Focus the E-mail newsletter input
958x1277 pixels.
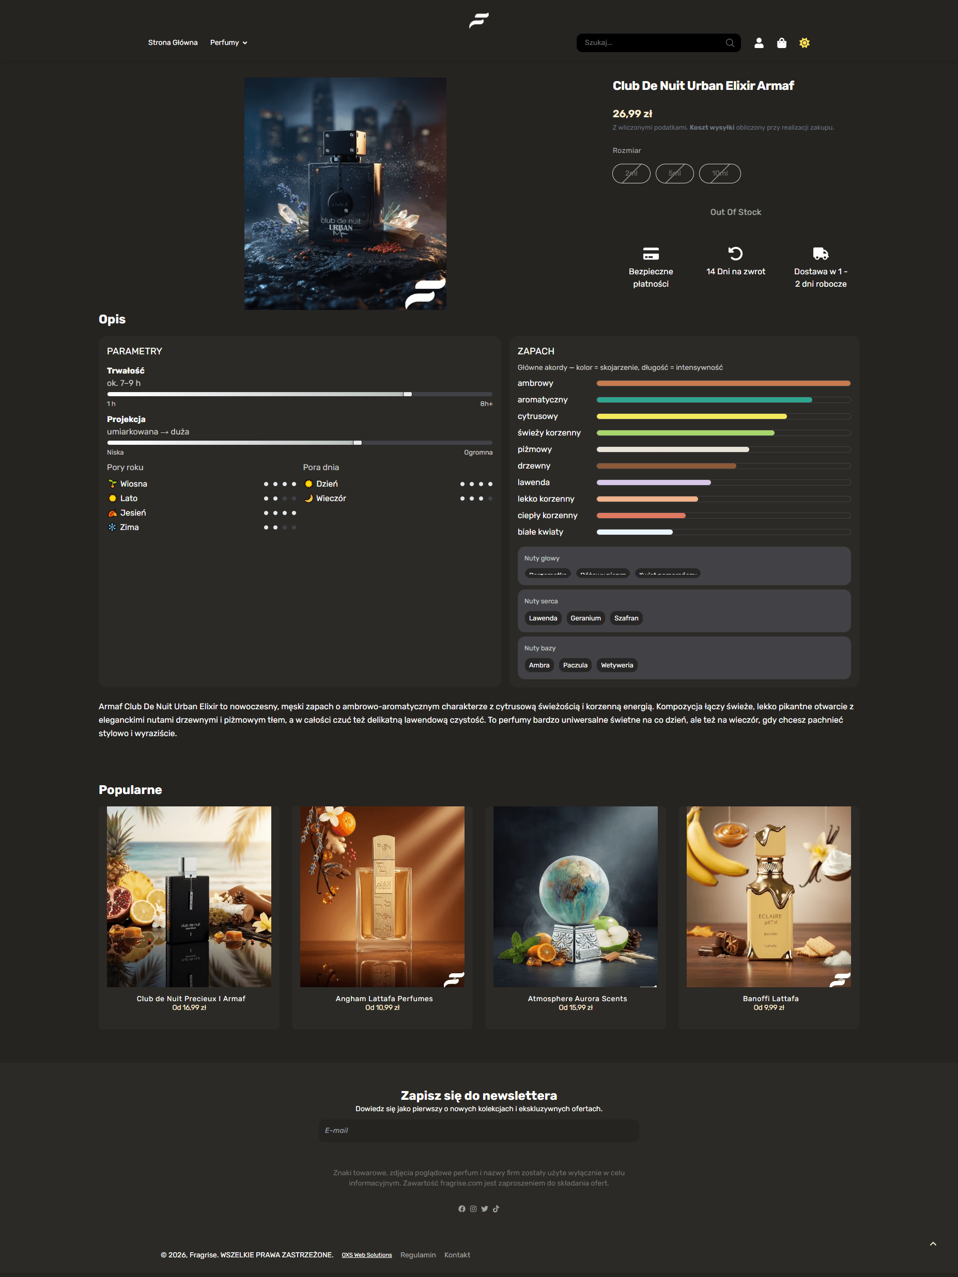point(478,1131)
